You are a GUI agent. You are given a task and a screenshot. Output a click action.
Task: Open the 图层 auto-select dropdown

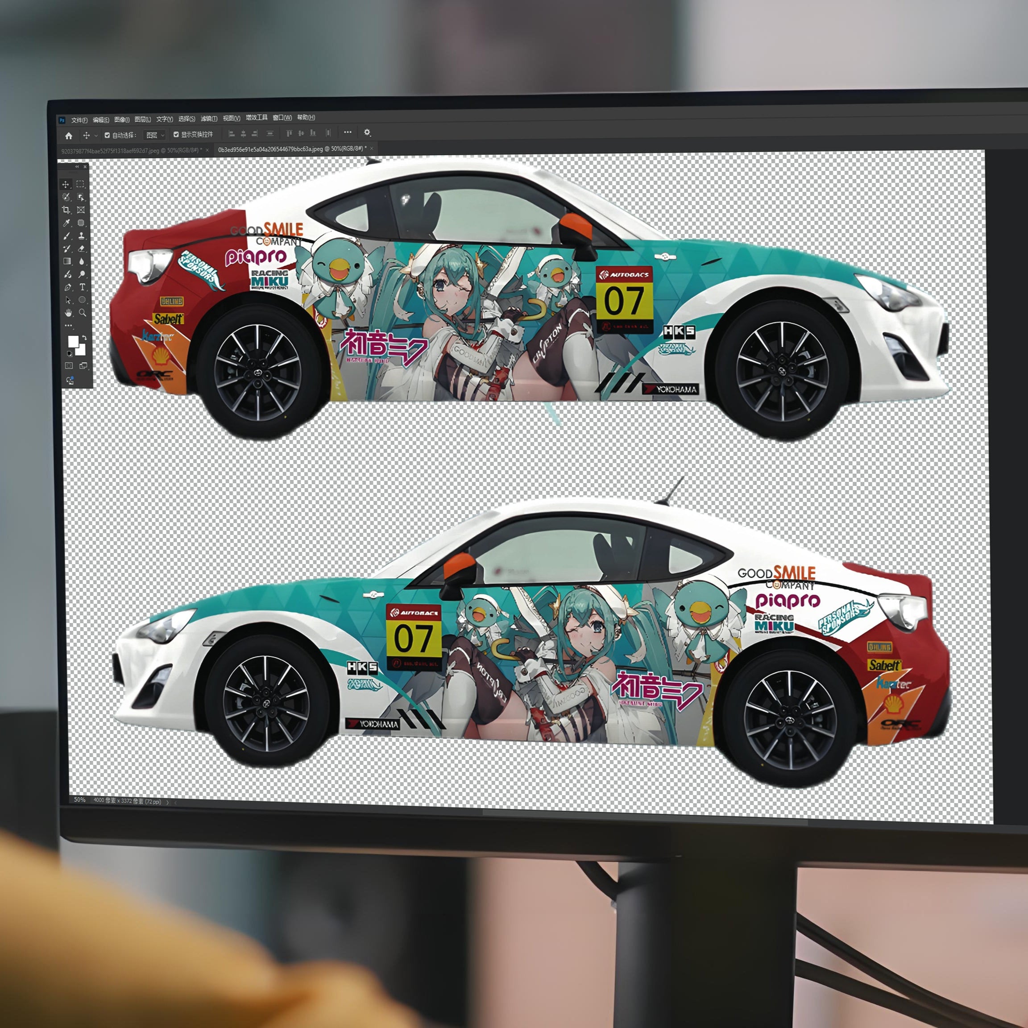(x=155, y=136)
